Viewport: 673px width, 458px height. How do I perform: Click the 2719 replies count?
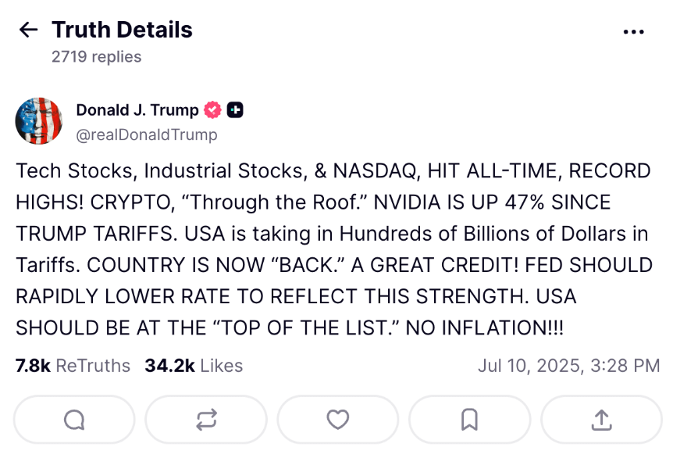click(x=97, y=57)
